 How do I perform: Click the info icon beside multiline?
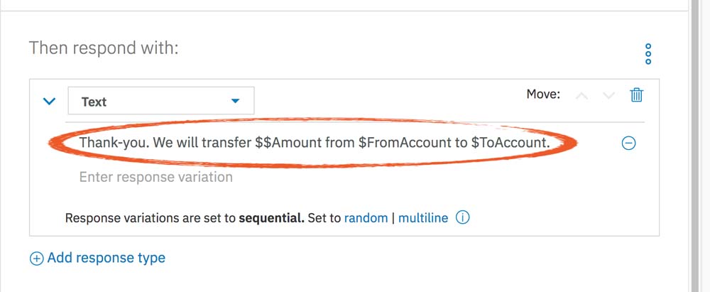click(x=463, y=218)
